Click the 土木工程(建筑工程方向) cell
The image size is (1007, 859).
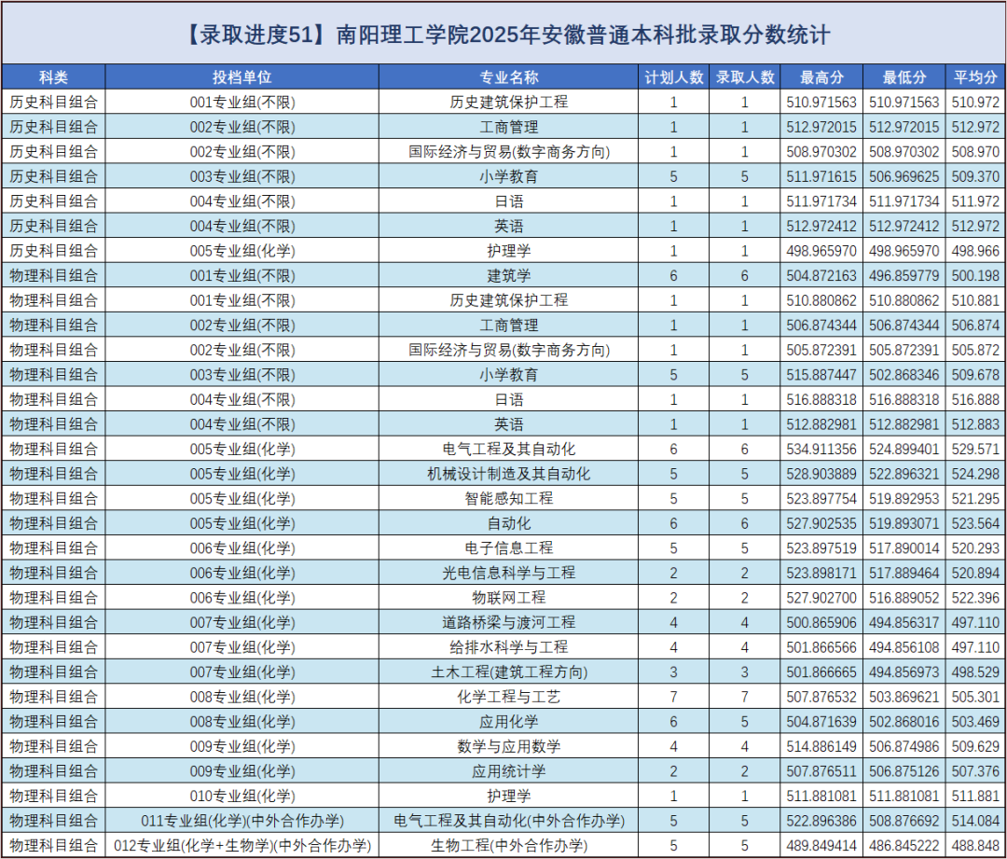(x=509, y=672)
